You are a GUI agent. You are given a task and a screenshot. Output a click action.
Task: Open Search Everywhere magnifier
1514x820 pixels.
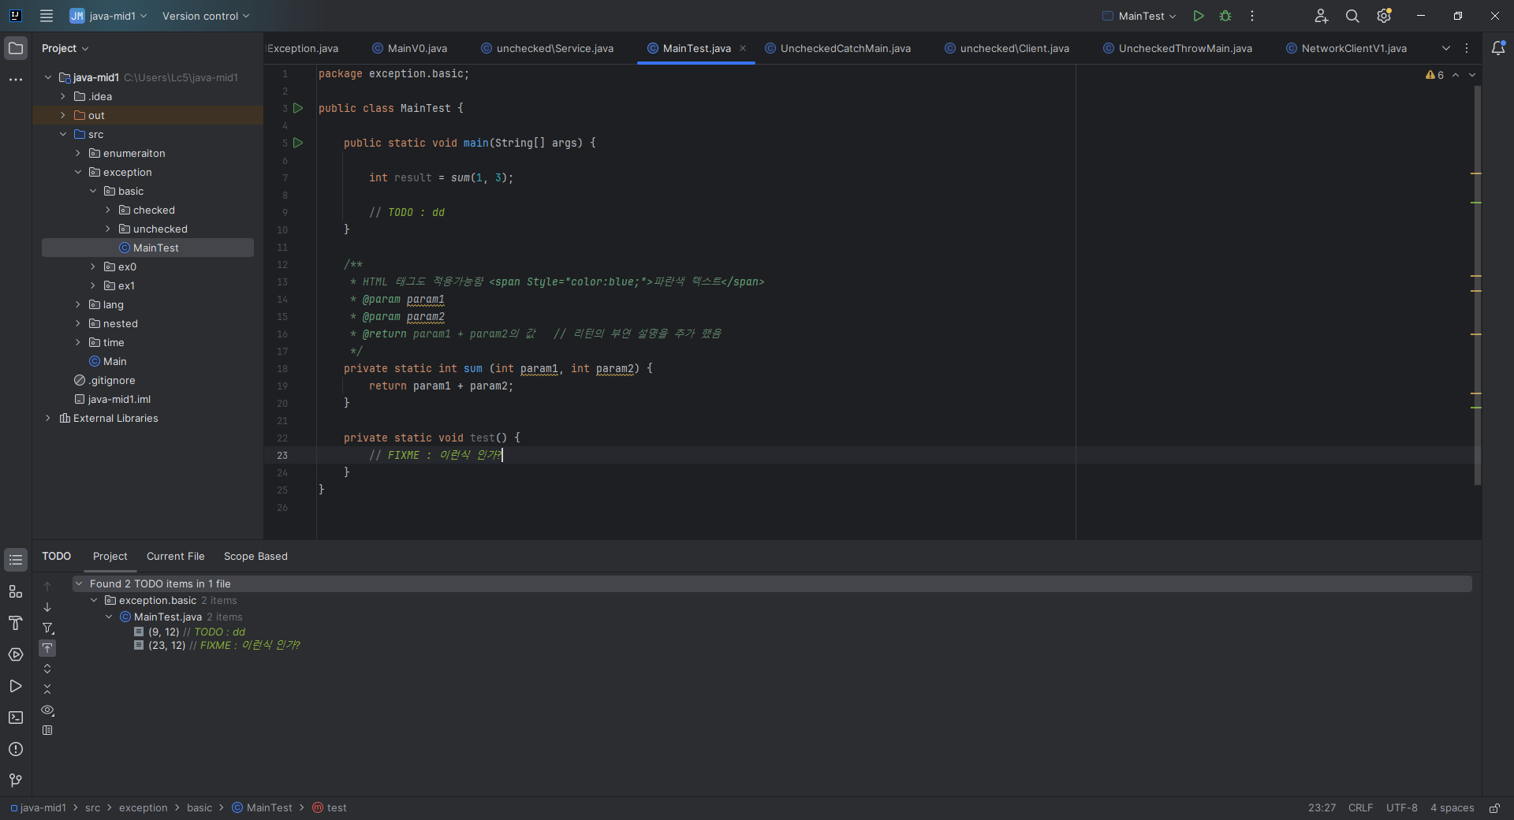pyautogui.click(x=1352, y=16)
